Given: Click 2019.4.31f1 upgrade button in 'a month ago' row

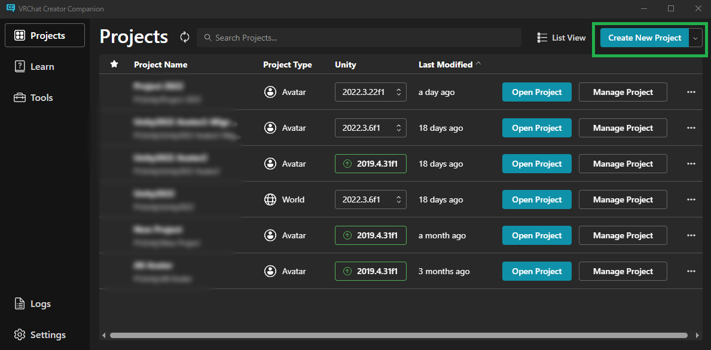Looking at the screenshot, I should [x=371, y=235].
